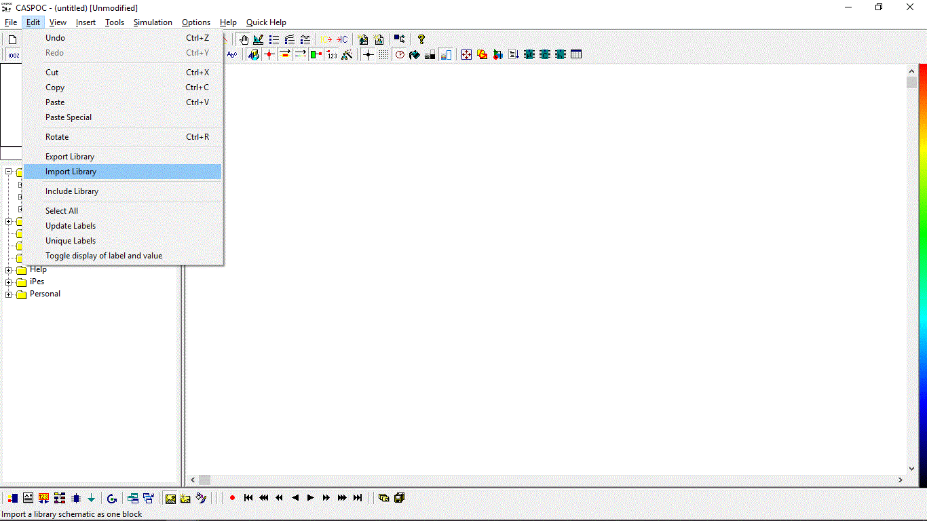Click the arrow-into-IC toolbar icon
This screenshot has height=521, width=927.
point(342,39)
